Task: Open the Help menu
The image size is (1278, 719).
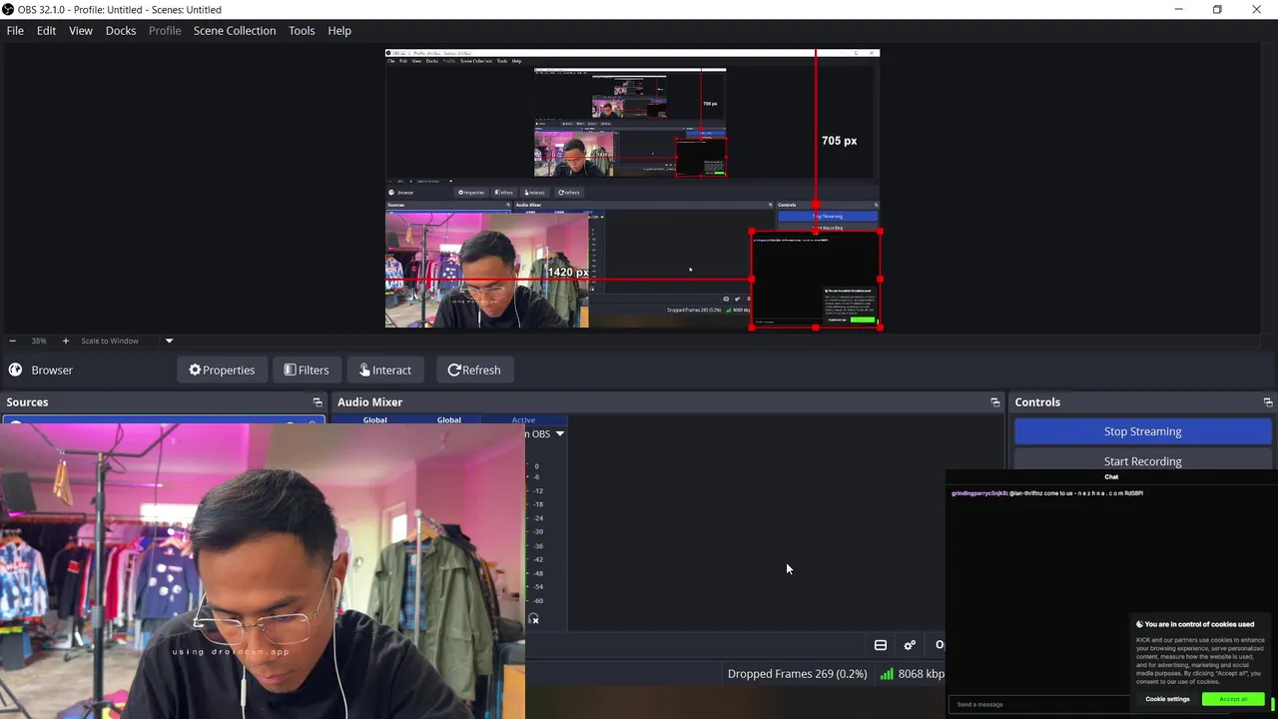Action: pyautogui.click(x=339, y=30)
